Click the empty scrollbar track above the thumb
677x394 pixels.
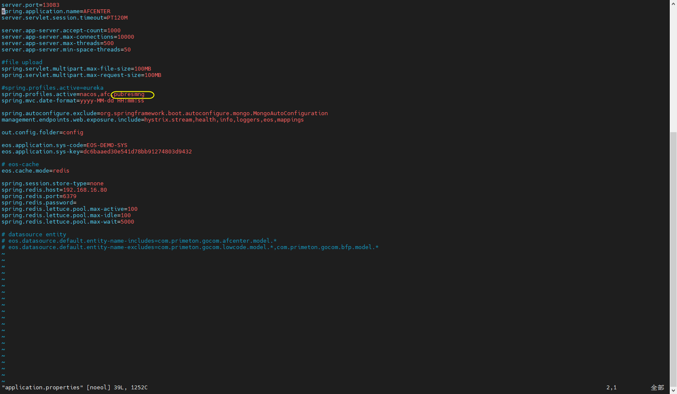pyautogui.click(x=673, y=68)
